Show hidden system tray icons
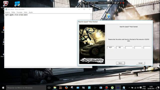Screen dimensions: 160x90 pos(129,88)
